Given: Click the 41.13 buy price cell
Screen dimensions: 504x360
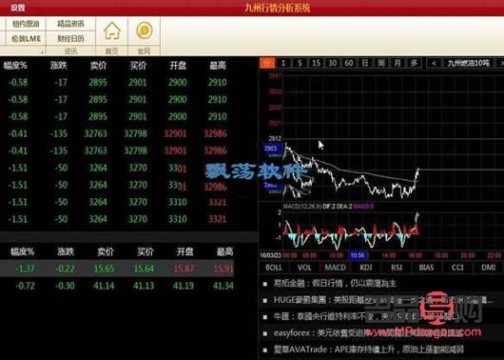Looking at the screenshot, I should point(144,286).
